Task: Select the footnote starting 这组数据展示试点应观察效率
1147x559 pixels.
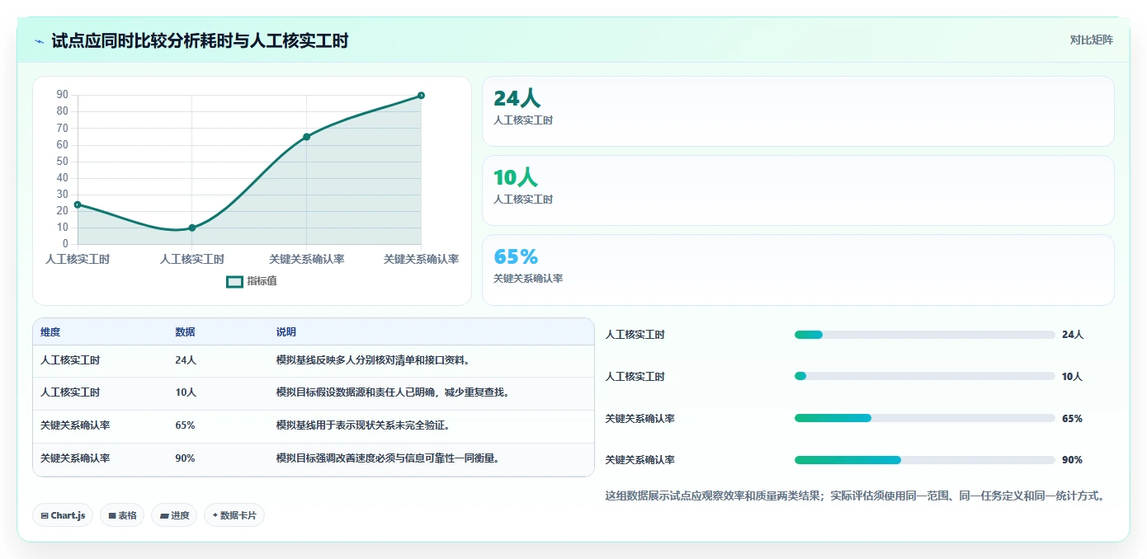Action: (x=855, y=496)
